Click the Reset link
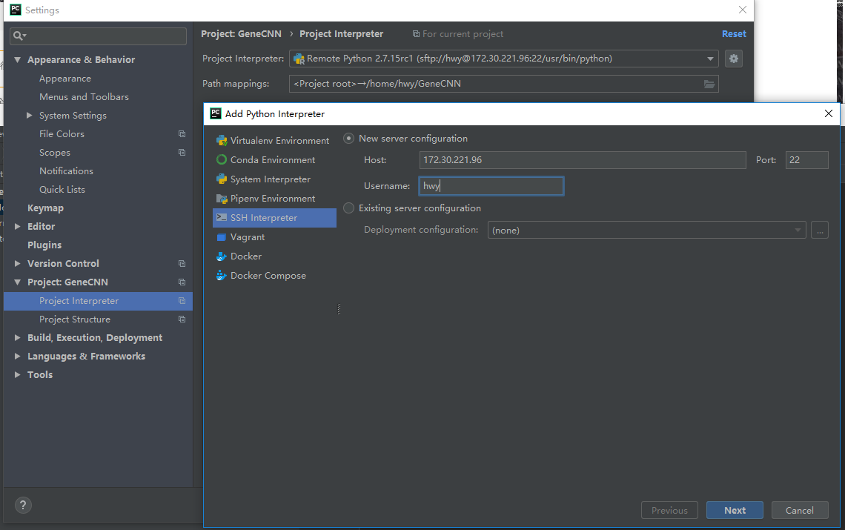845x530 pixels. [734, 34]
